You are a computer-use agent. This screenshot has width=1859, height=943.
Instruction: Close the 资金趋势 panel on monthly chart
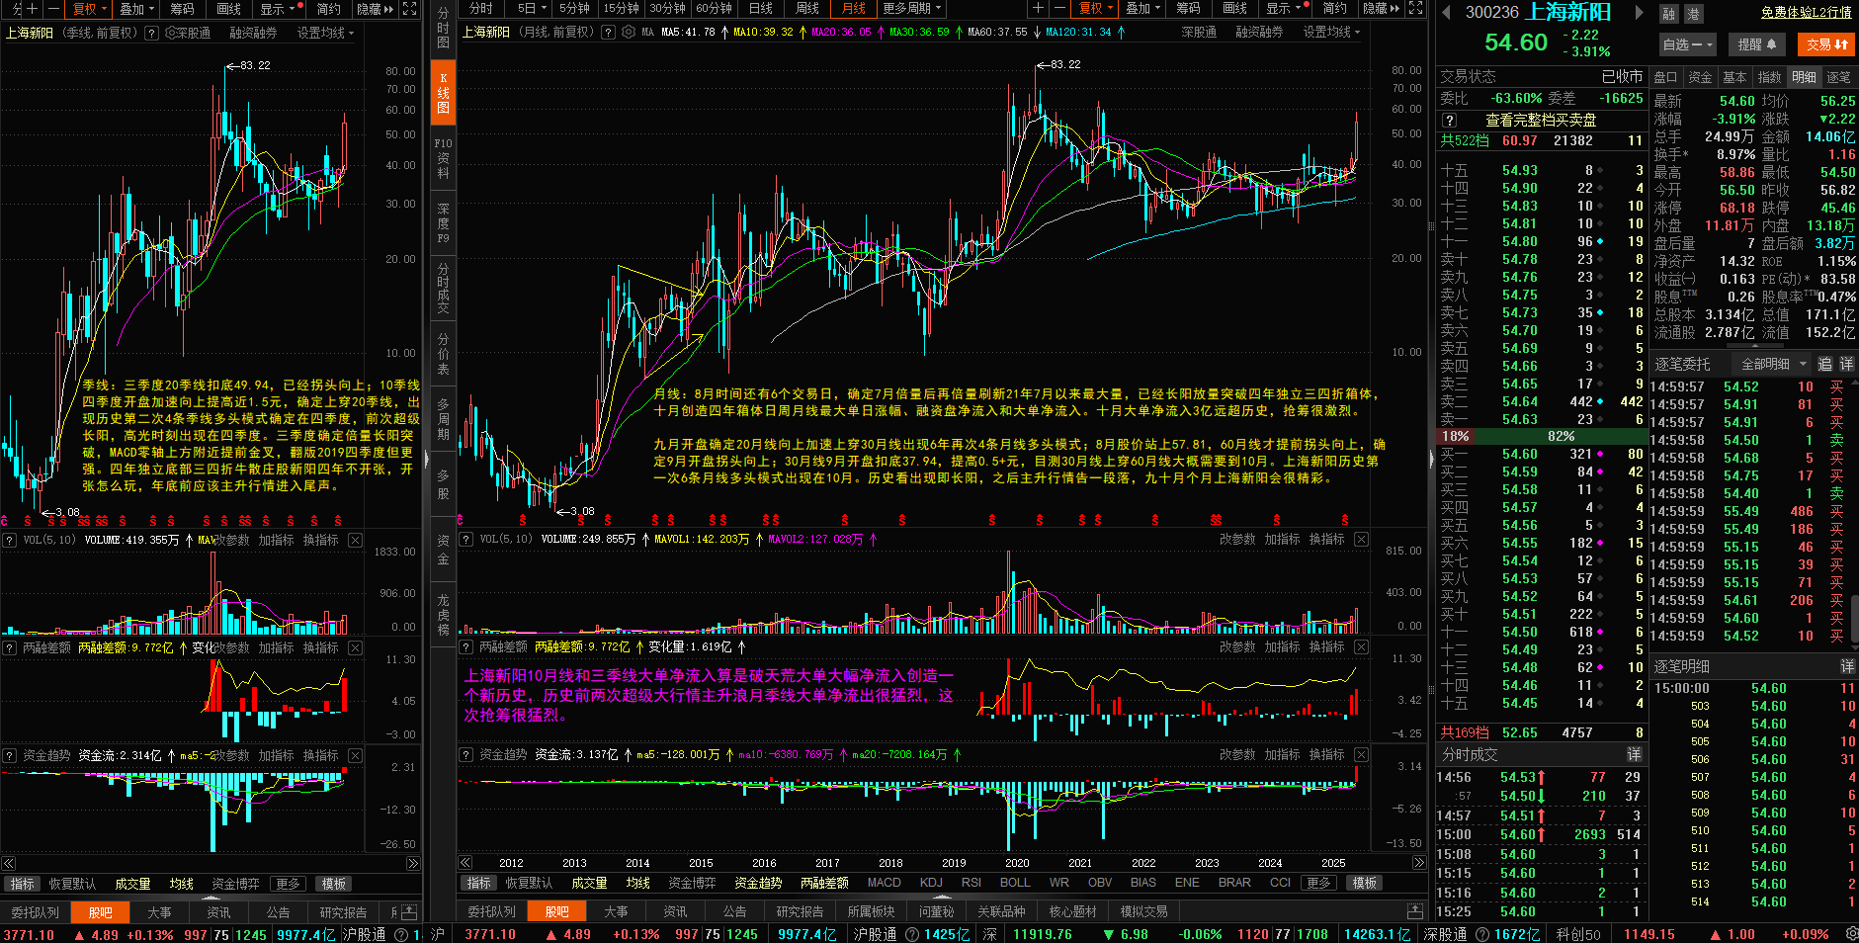[x=1361, y=754]
